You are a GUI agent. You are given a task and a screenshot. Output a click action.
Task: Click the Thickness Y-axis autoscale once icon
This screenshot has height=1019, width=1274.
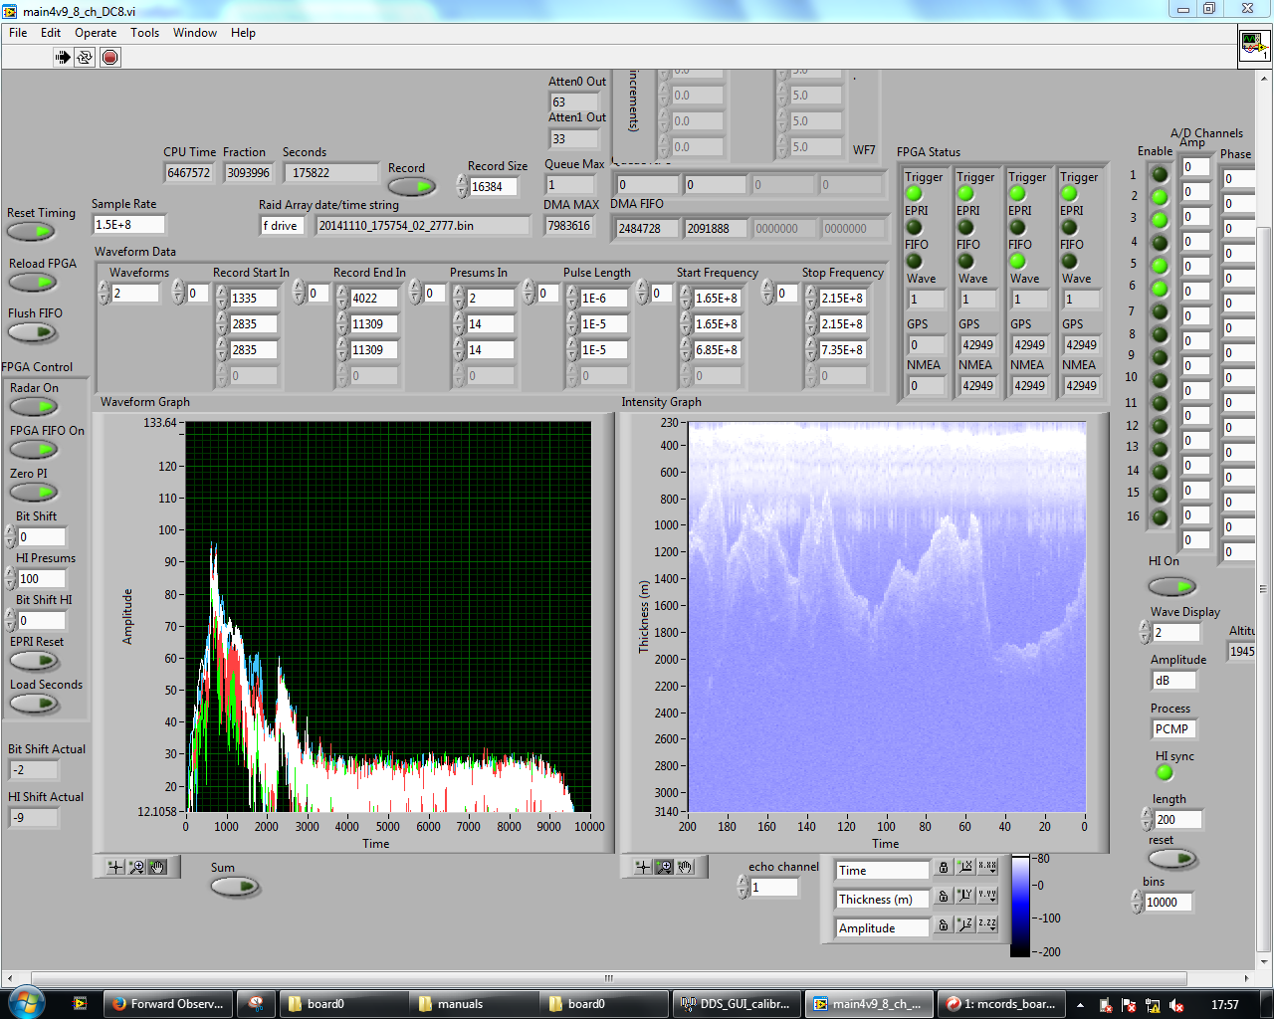pyautogui.click(x=964, y=896)
